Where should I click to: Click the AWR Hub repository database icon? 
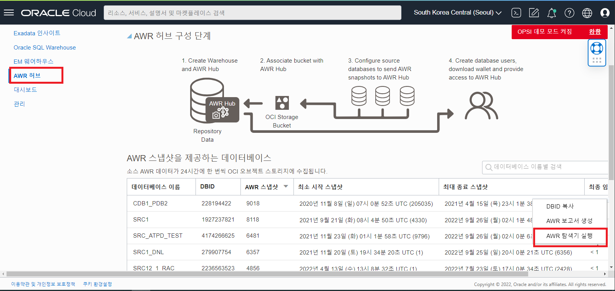pyautogui.click(x=214, y=101)
